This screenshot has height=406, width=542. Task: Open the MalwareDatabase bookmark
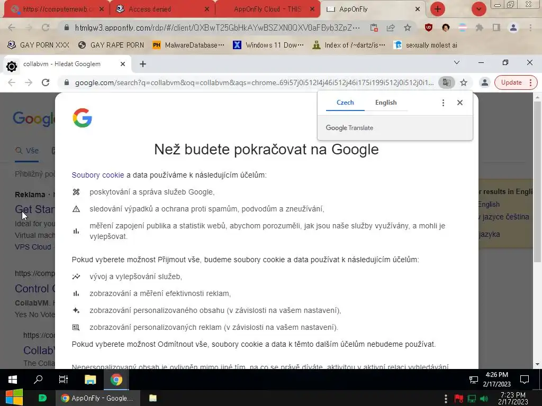pyautogui.click(x=188, y=45)
